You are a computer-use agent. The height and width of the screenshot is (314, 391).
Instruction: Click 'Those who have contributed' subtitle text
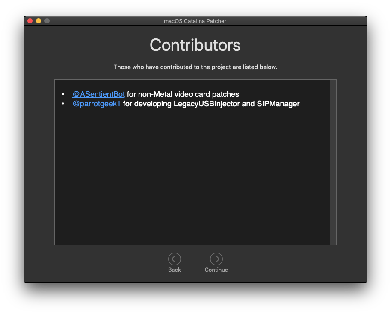click(195, 67)
